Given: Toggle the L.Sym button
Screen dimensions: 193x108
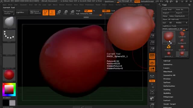Looking at the screenshot, I should coord(152,76).
